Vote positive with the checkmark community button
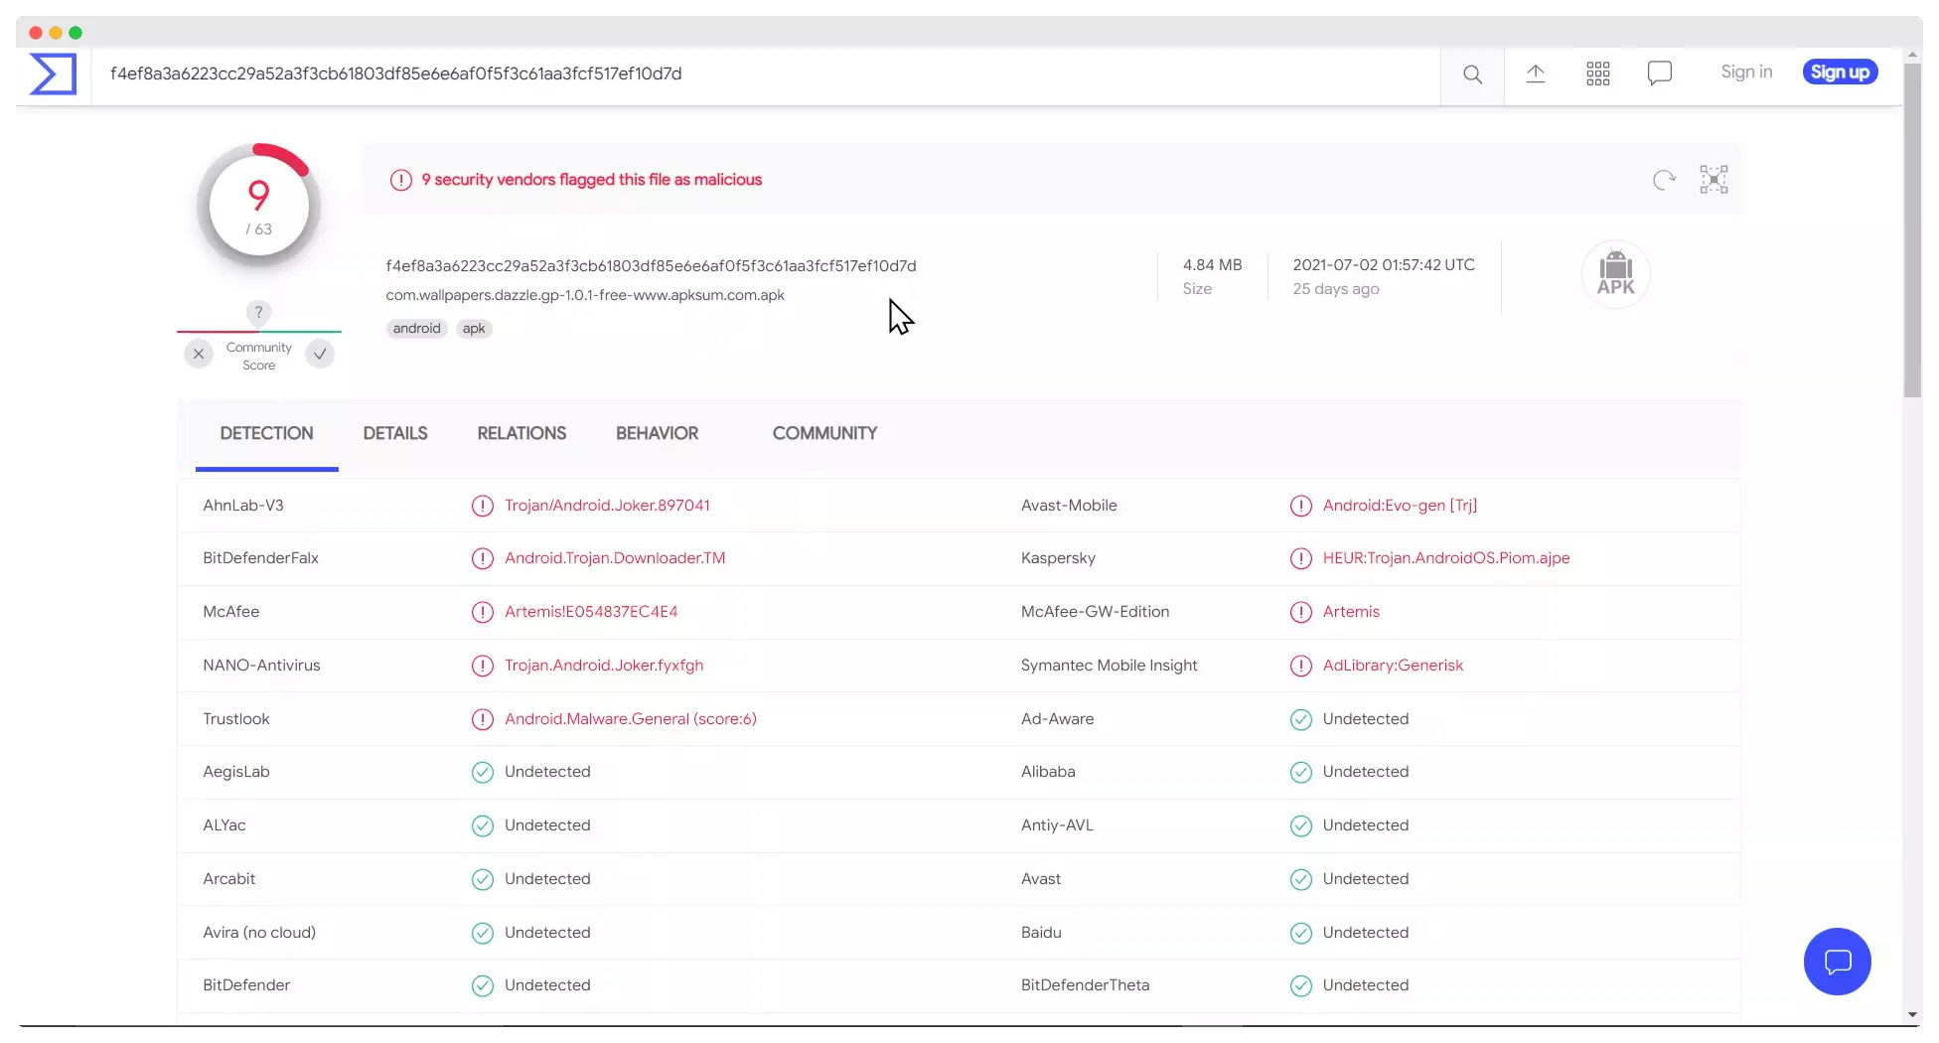The width and height of the screenshot is (1939, 1043). (320, 354)
